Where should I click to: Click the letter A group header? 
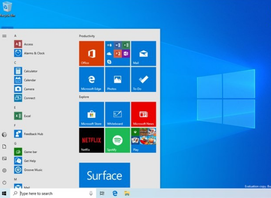pos(15,36)
